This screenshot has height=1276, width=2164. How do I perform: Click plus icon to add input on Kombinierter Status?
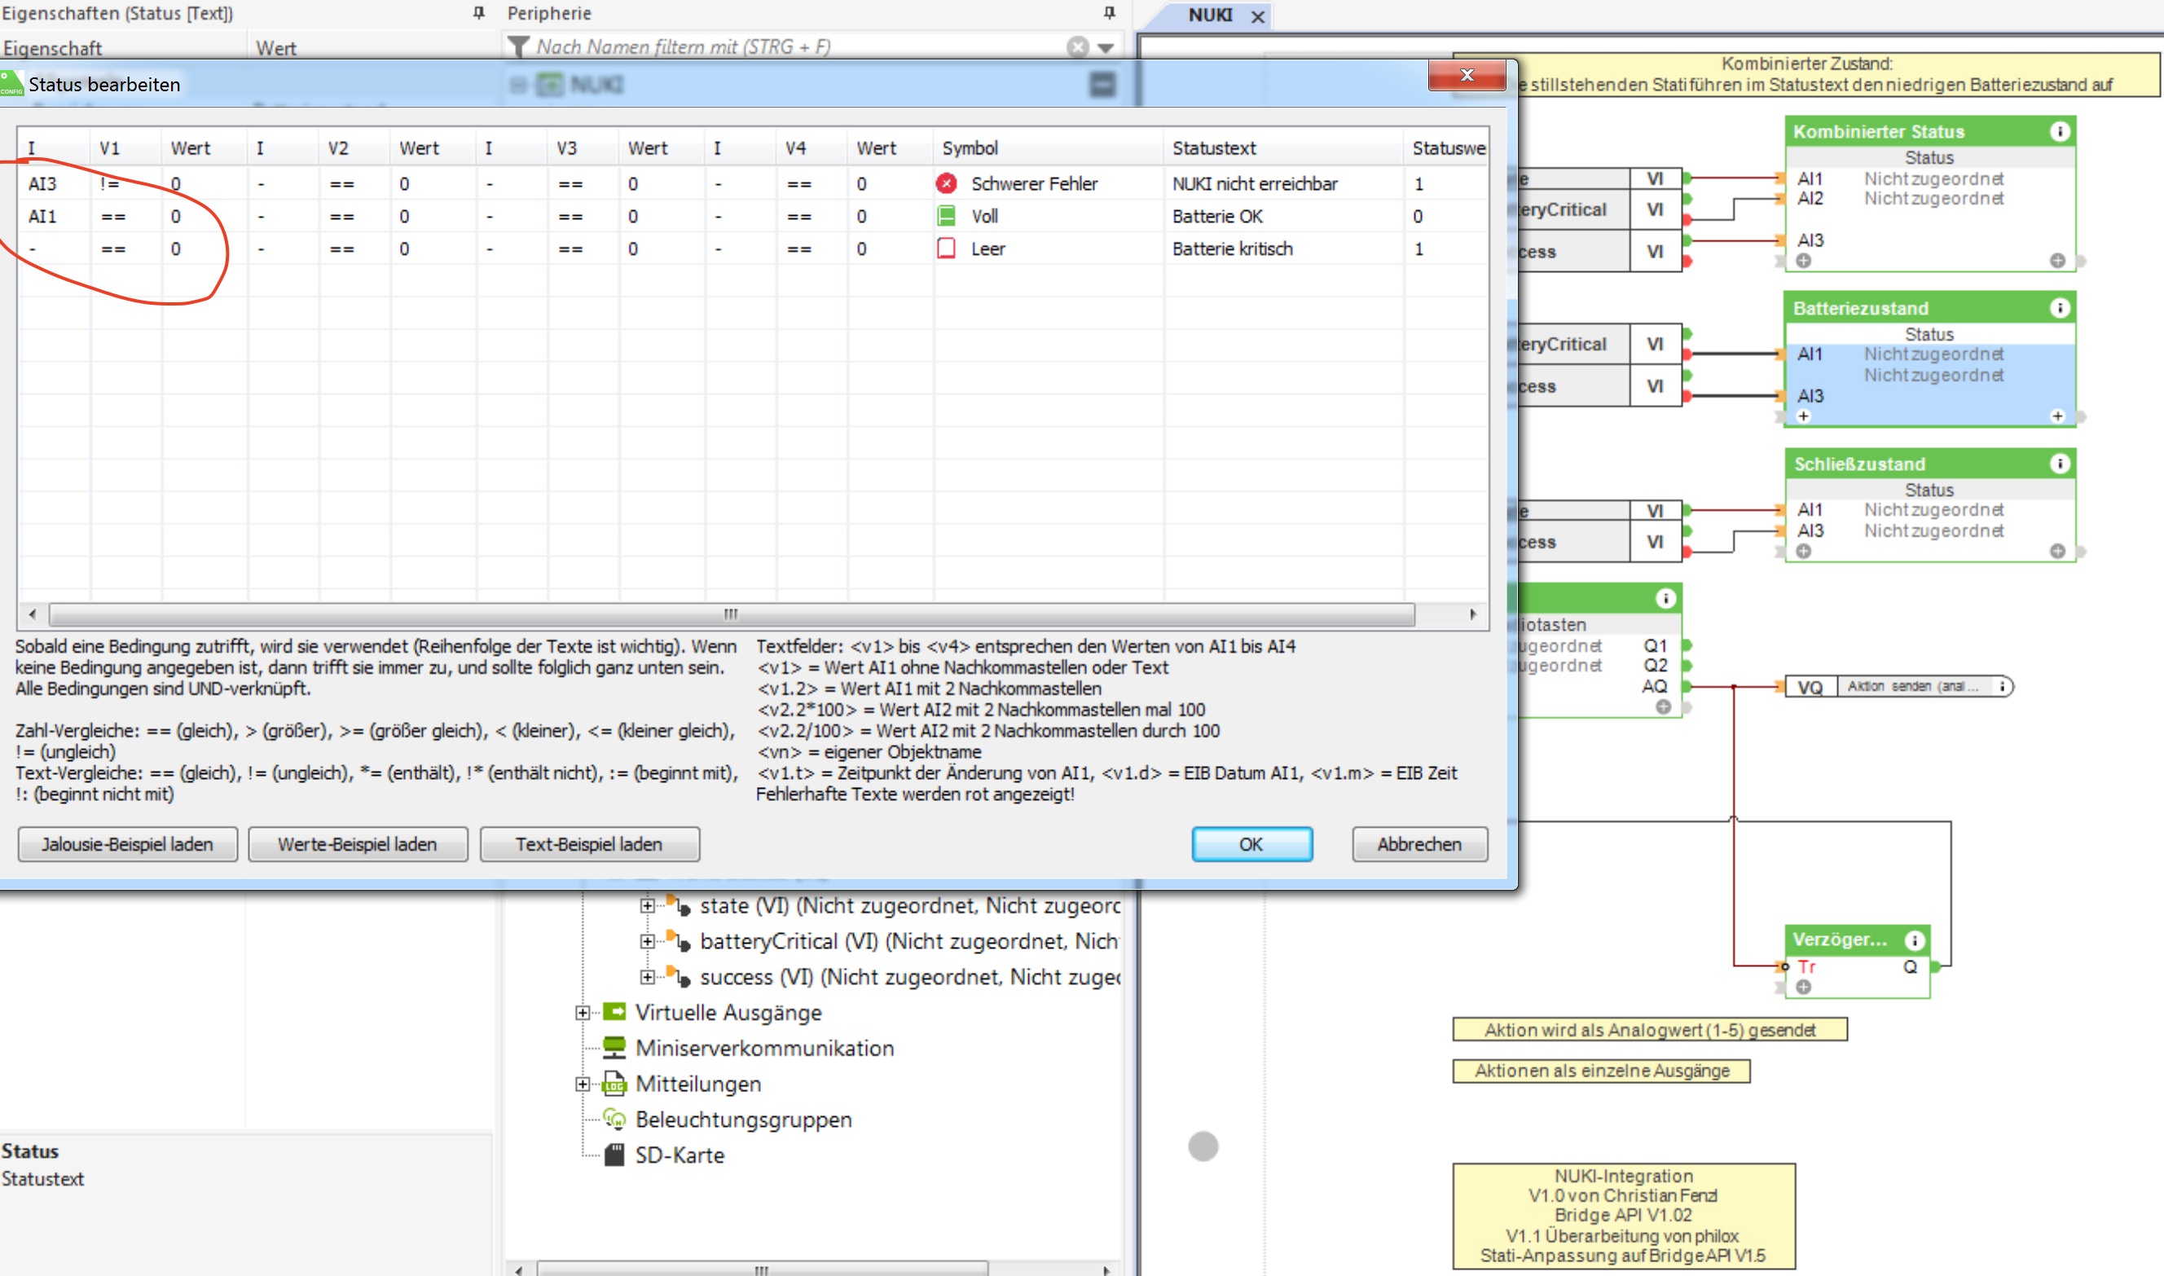[x=1804, y=261]
